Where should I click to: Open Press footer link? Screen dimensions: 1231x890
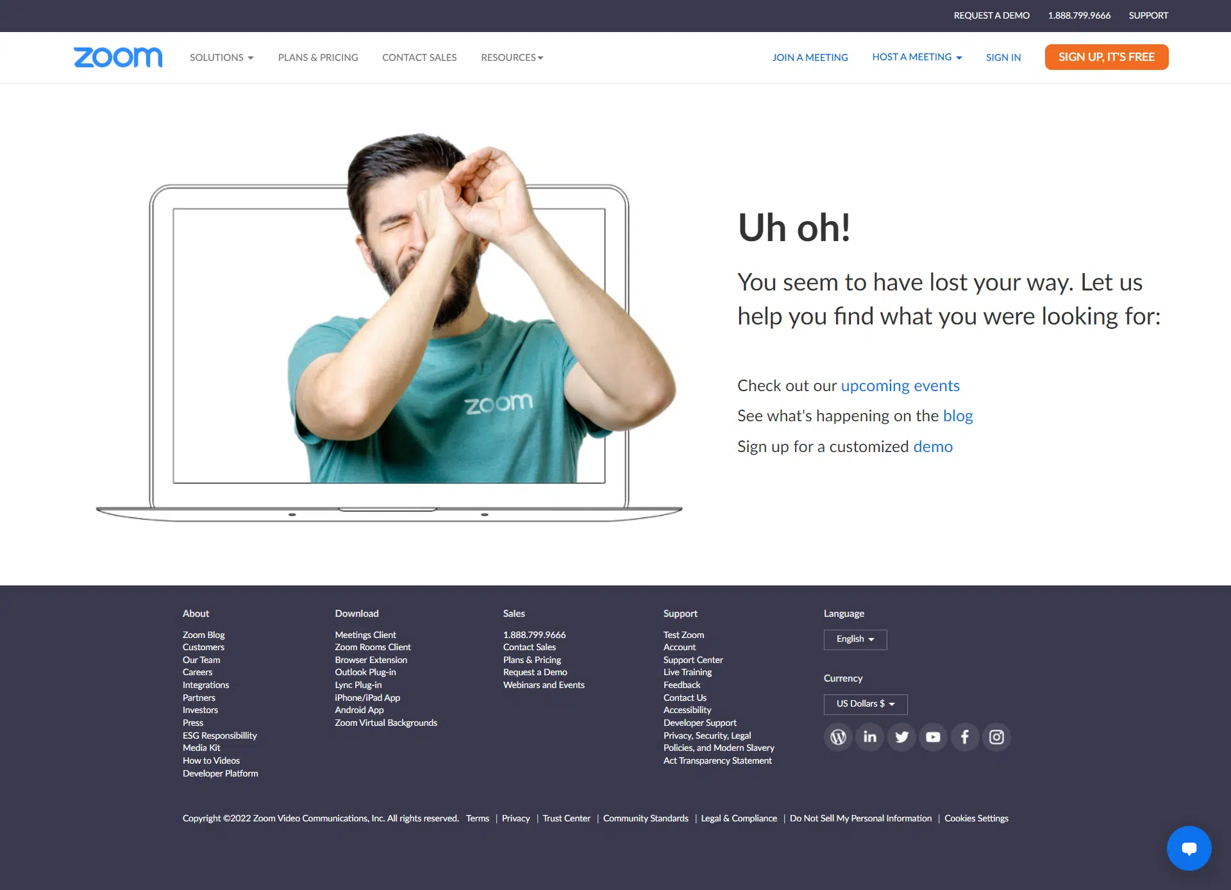(193, 723)
